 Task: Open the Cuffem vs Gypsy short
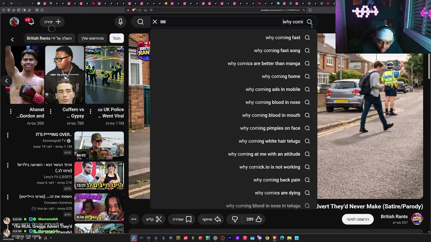point(64,75)
